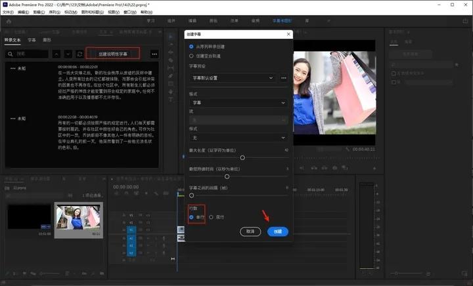Open the 样式 dropdown showing 无
Screen dimensions: 473x286
point(238,138)
